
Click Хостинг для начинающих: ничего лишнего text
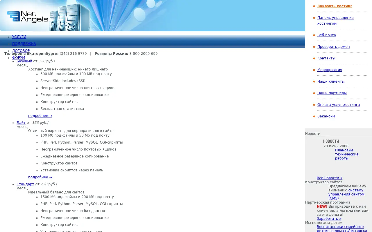click(68, 69)
